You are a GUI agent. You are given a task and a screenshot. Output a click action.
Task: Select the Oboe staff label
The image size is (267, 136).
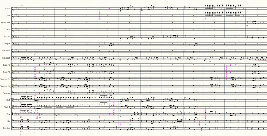pyautogui.click(x=8, y=30)
